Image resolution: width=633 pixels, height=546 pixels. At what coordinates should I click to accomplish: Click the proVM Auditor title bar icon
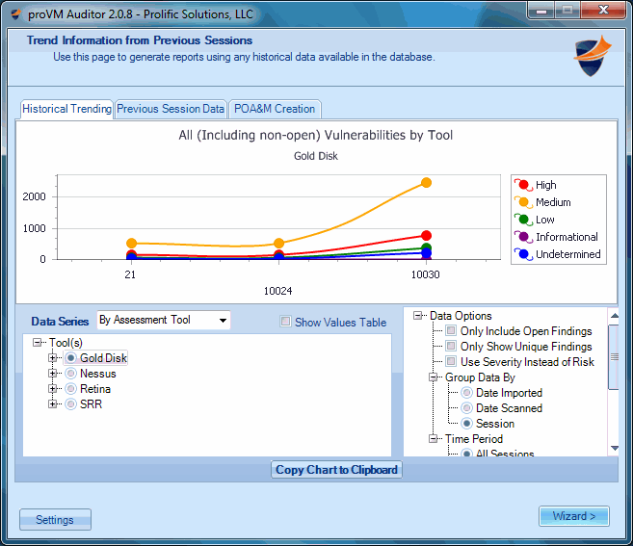pos(15,14)
